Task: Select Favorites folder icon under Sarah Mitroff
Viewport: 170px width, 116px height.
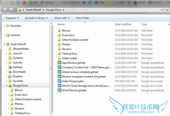Action: pos(10,81)
